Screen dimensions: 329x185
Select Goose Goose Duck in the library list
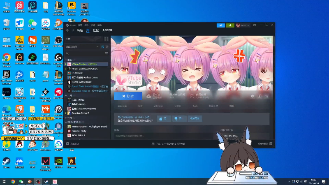click(x=86, y=82)
